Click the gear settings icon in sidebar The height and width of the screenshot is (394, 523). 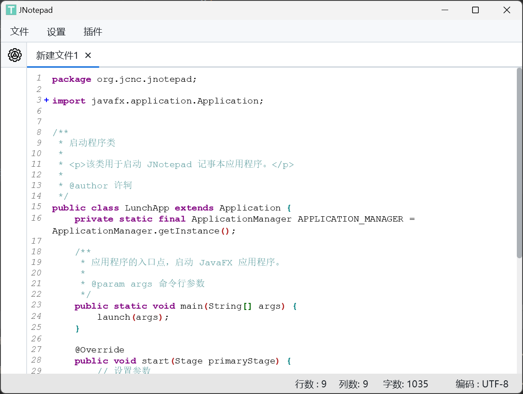pos(15,55)
